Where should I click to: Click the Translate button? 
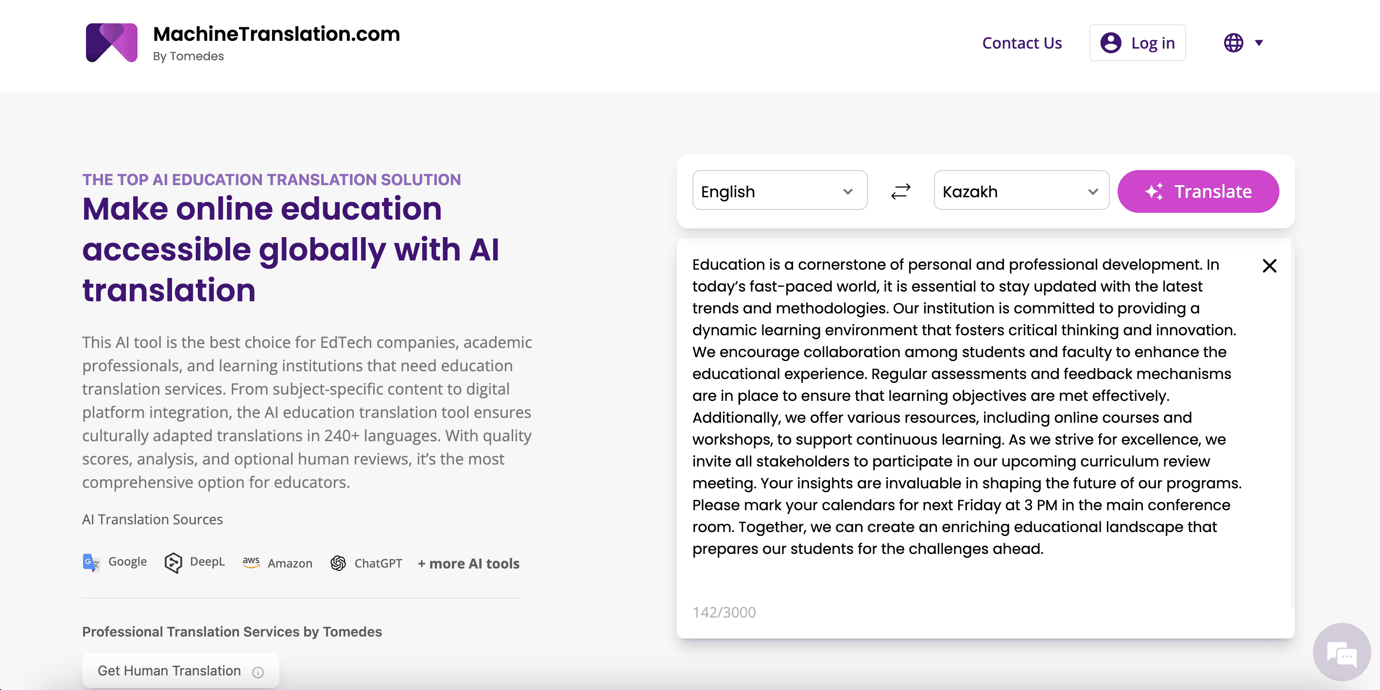tap(1198, 191)
